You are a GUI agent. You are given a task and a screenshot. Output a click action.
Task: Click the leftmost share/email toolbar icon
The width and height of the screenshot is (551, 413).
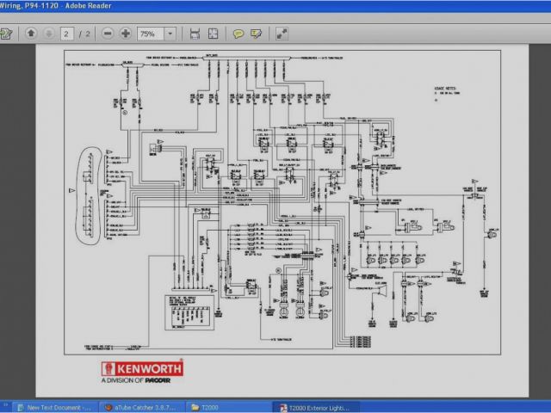5,34
